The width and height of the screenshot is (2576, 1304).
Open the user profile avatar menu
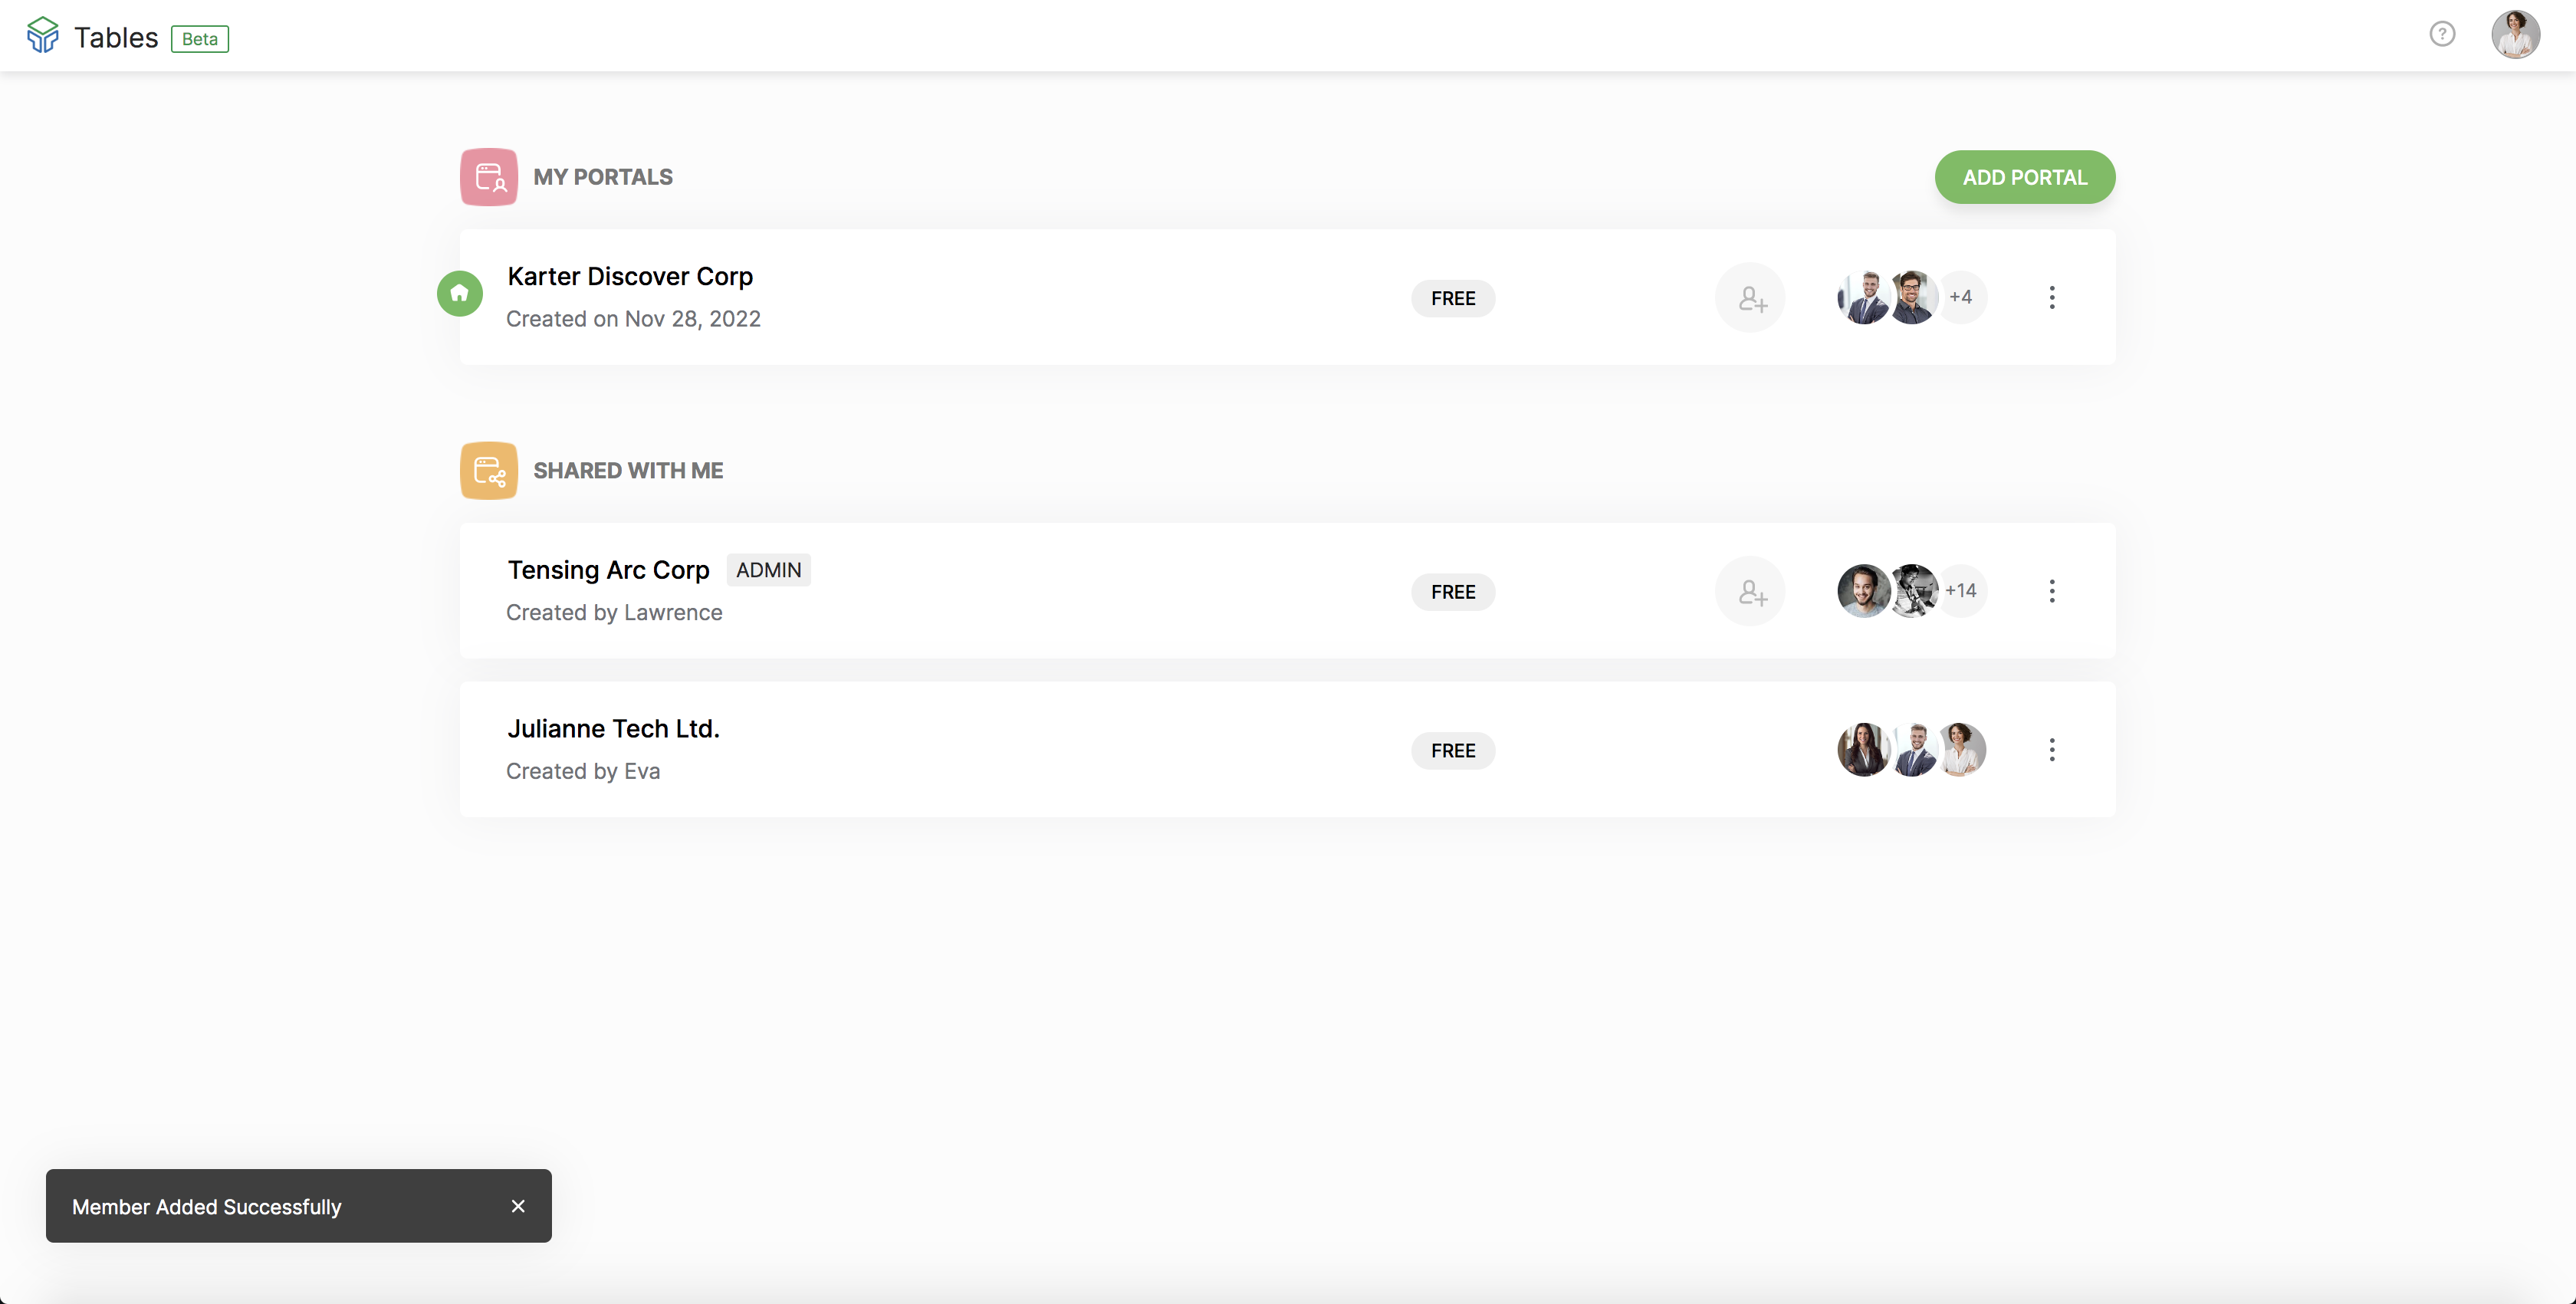2515,35
